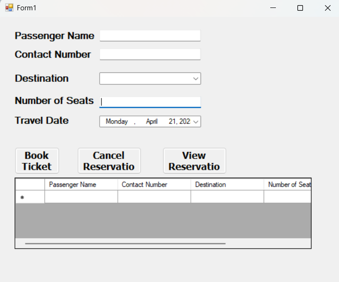Click the grid's horizontal scrollbar thumb
The height and width of the screenshot is (282, 339).
(125, 244)
